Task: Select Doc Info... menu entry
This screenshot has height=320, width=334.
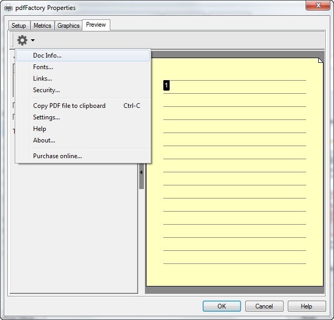Action: 83,56
